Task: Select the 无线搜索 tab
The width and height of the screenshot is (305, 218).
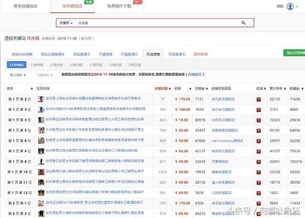Action: pos(153,54)
